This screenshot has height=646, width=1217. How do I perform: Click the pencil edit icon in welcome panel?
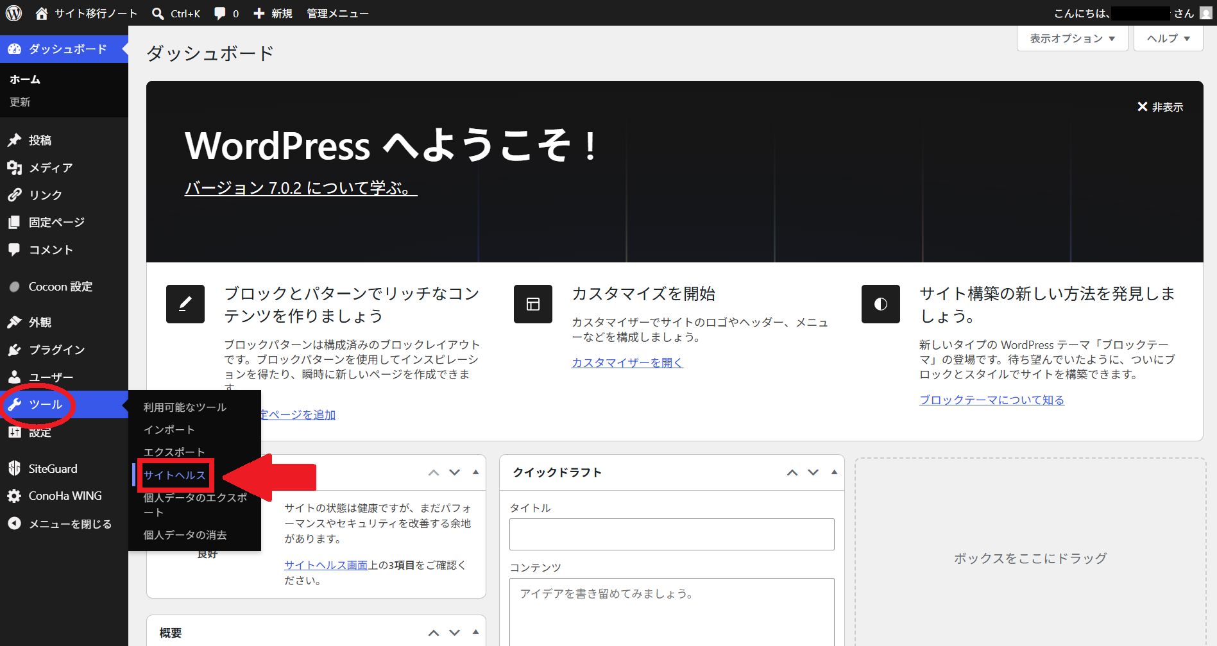pos(185,304)
